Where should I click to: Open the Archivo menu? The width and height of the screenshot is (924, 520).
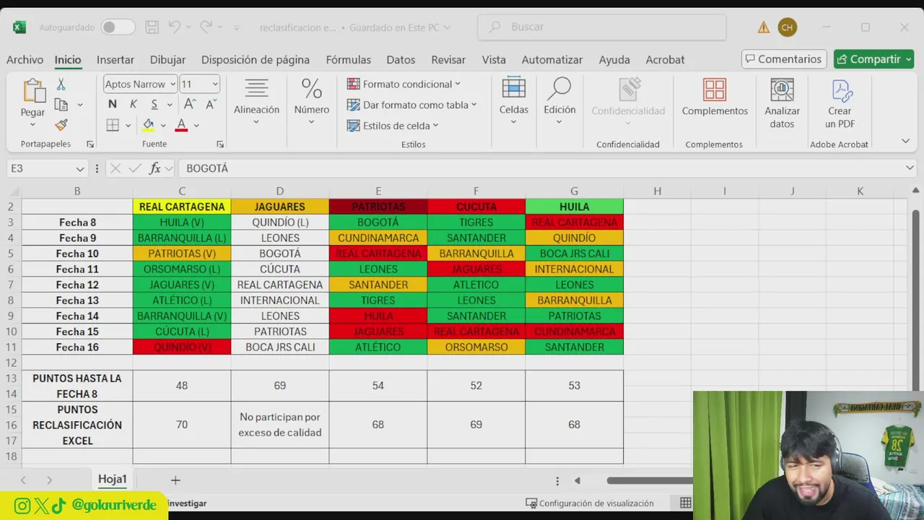pyautogui.click(x=25, y=59)
